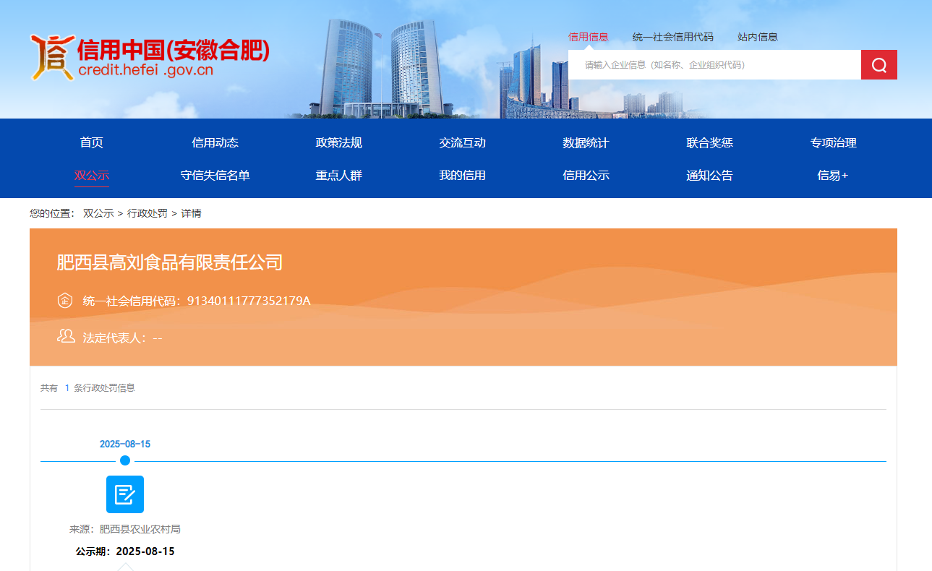Go to 行政处罚 in the breadcrumb
Viewport: 932px width, 571px height.
coord(148,213)
